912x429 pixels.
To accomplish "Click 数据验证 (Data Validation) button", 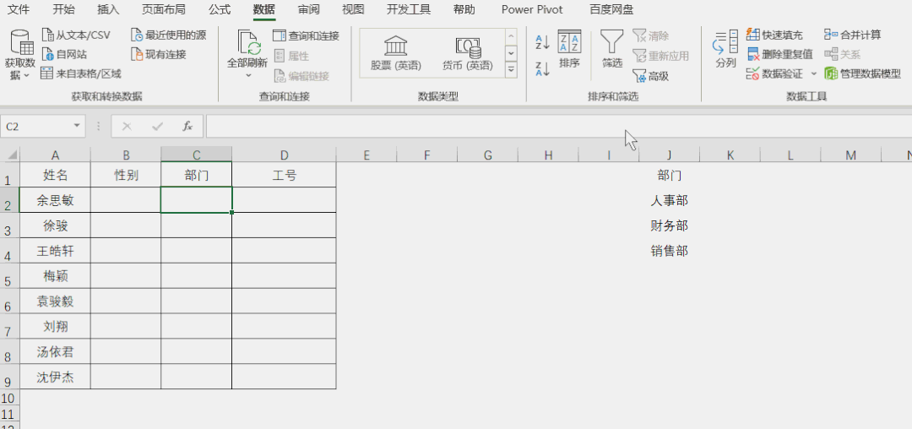I will coord(774,73).
